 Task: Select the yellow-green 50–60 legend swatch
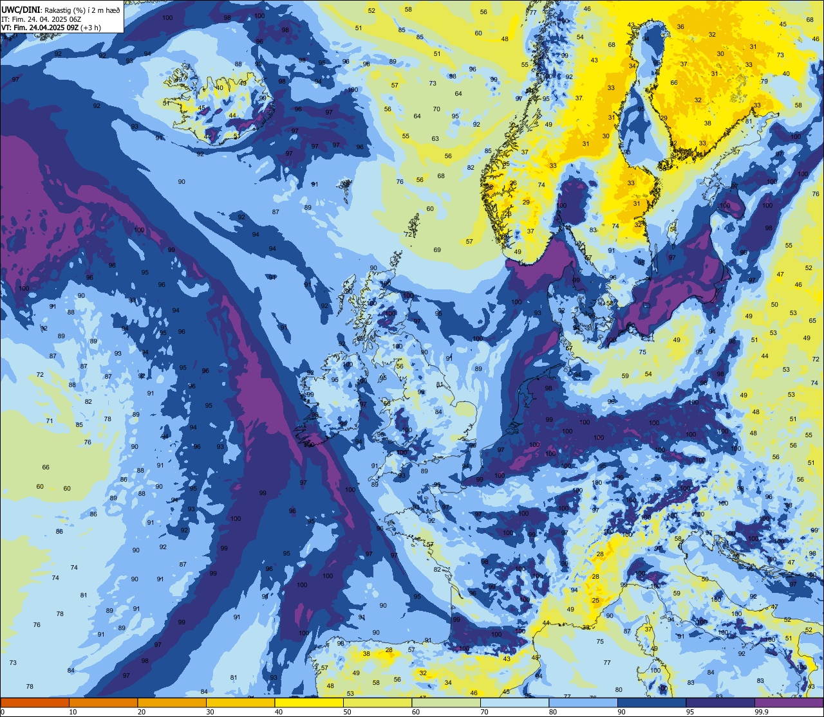377,702
